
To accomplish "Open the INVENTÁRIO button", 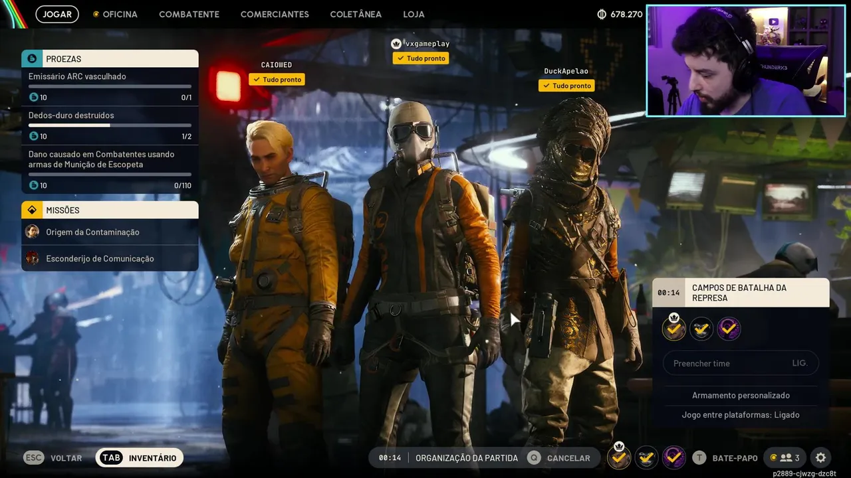I will point(140,457).
